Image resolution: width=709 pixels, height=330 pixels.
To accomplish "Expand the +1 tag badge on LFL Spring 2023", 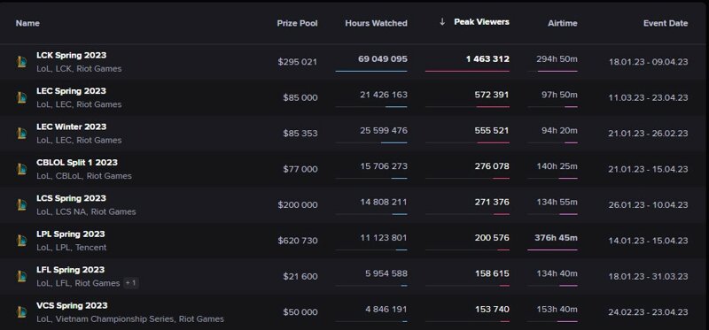I will coord(130,283).
